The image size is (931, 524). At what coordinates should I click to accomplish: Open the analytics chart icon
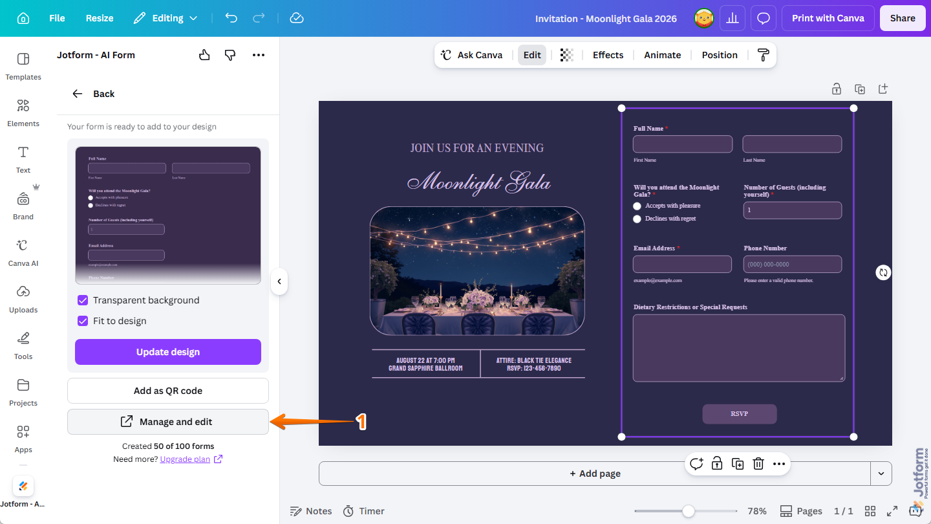[x=733, y=18]
